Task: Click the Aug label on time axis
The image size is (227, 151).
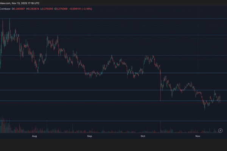Action: 35,136
